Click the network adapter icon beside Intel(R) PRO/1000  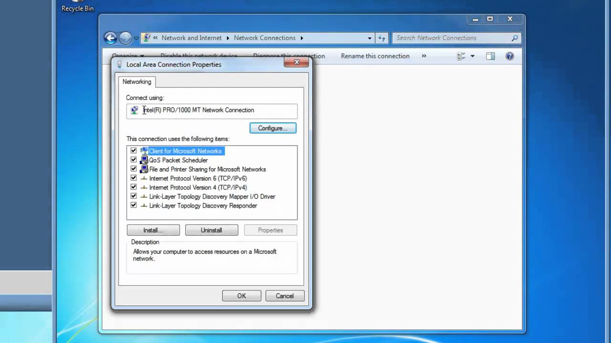point(135,111)
